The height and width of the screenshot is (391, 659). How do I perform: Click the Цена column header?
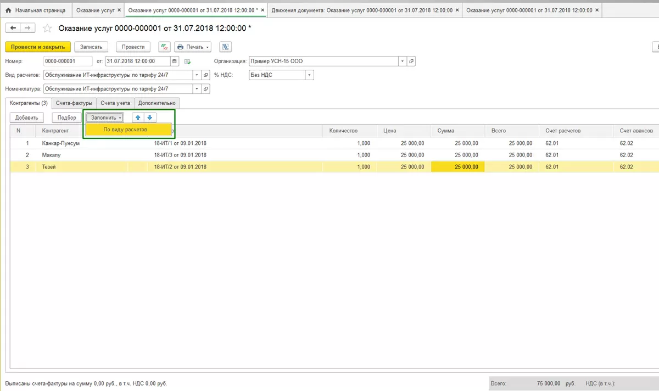[x=404, y=131]
